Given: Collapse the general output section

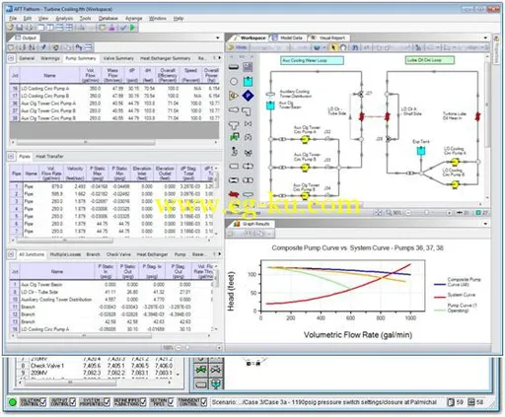Looking at the screenshot, I should (11, 58).
